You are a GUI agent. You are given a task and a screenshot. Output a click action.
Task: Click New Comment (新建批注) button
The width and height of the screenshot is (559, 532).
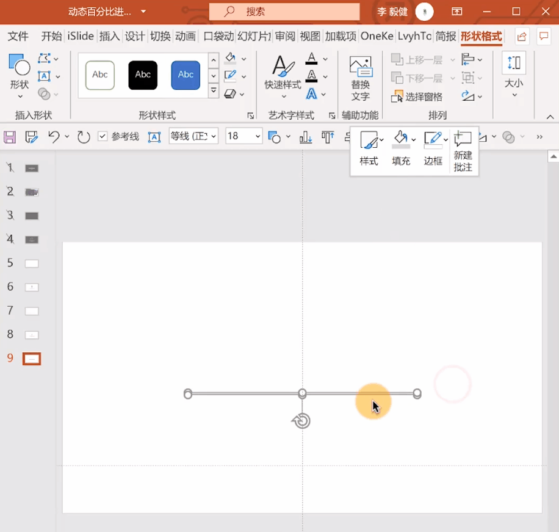point(463,151)
